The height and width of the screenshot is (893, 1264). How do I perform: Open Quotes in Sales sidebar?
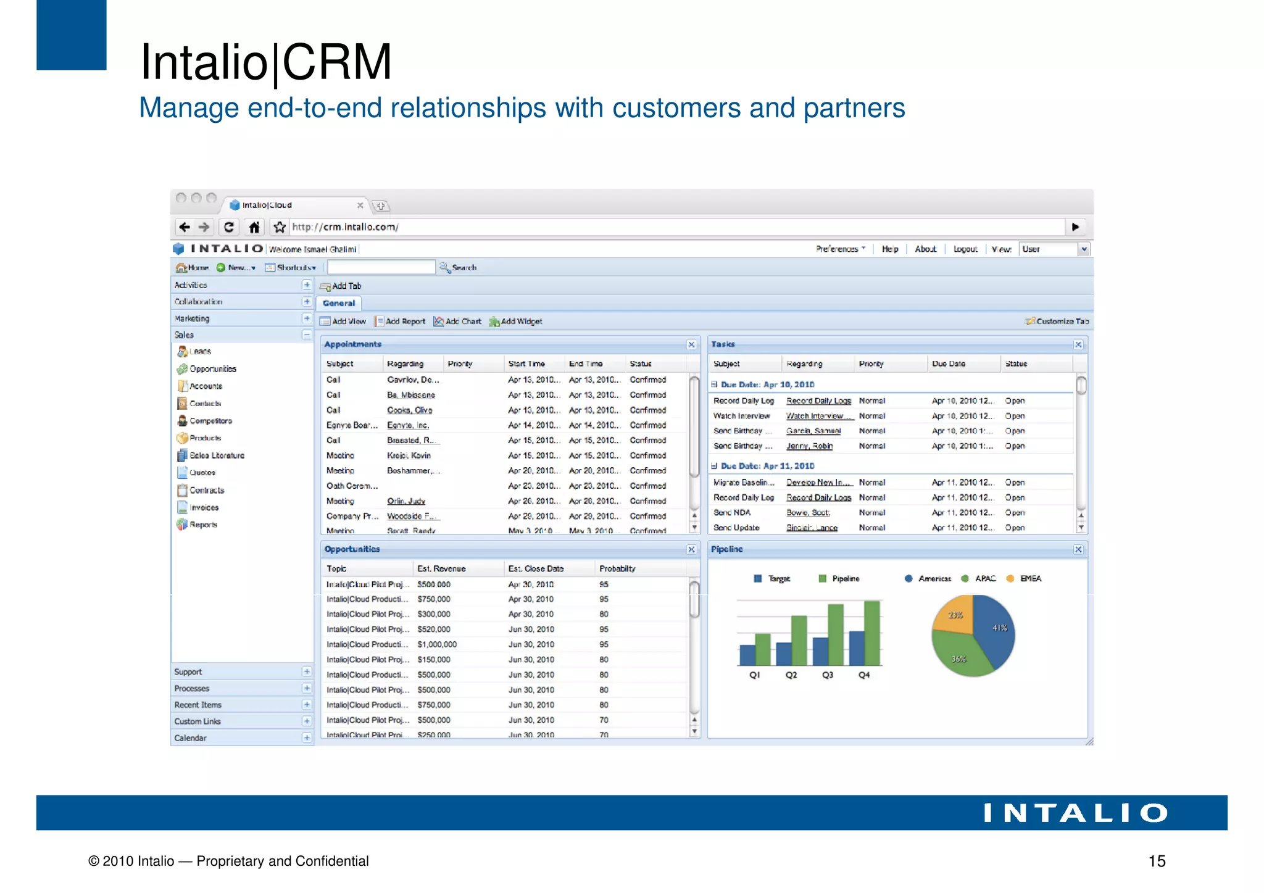click(196, 473)
